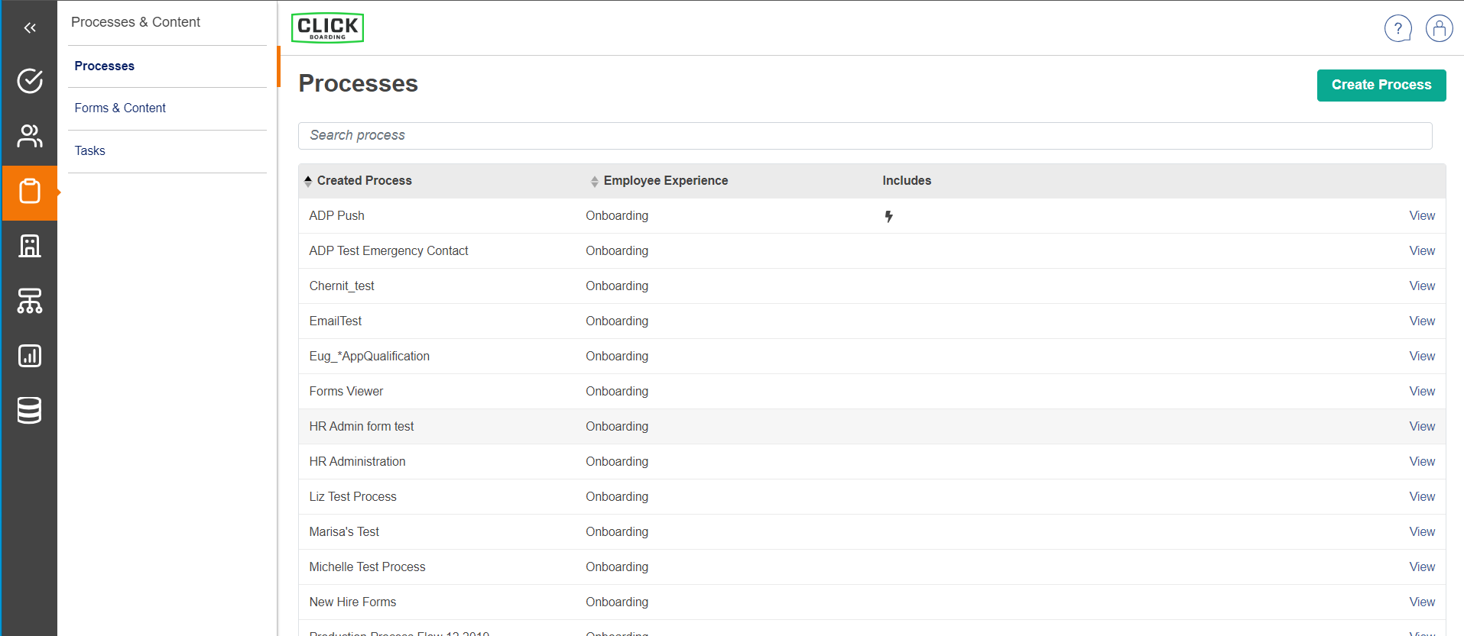Open the Tasks menu item
Viewport: 1464px width, 636px height.
click(90, 151)
